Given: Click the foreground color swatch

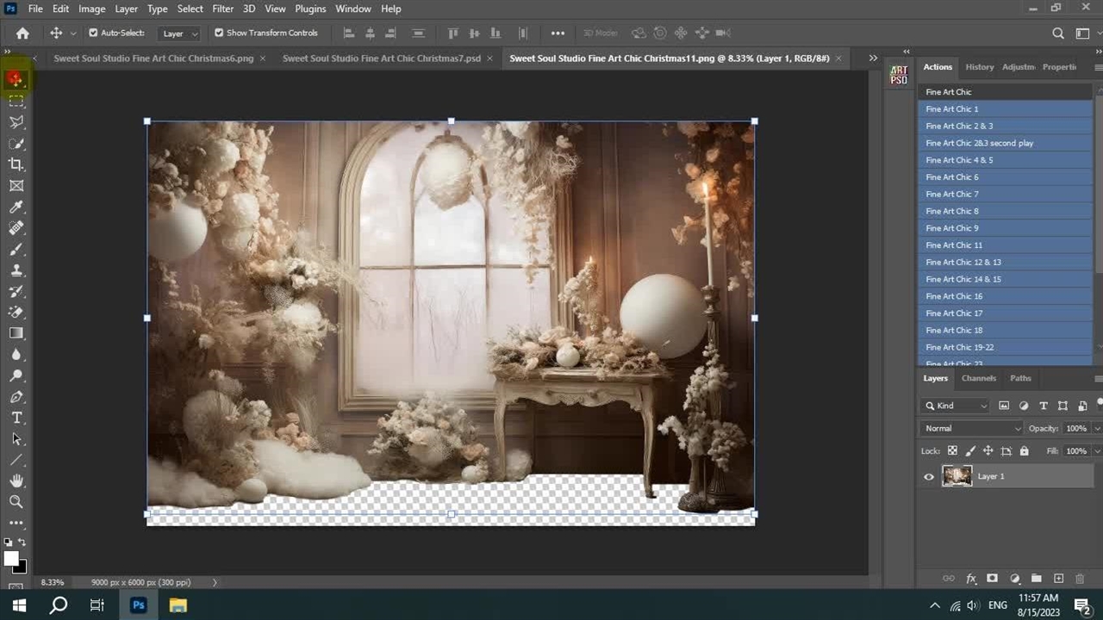Looking at the screenshot, I should point(11,559).
